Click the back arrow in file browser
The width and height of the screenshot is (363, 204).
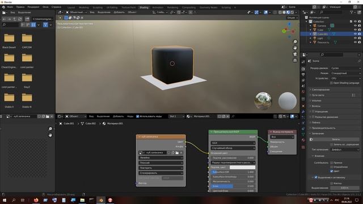(x=4, y=19)
